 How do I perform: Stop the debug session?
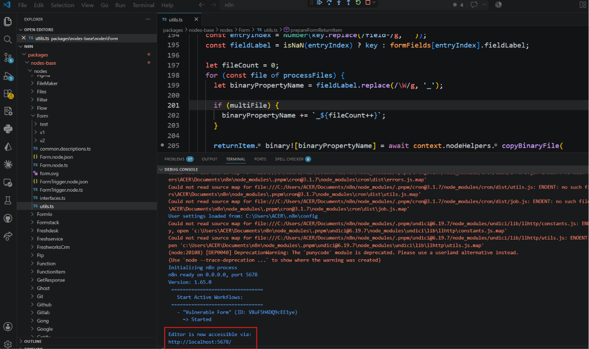pyautogui.click(x=368, y=3)
